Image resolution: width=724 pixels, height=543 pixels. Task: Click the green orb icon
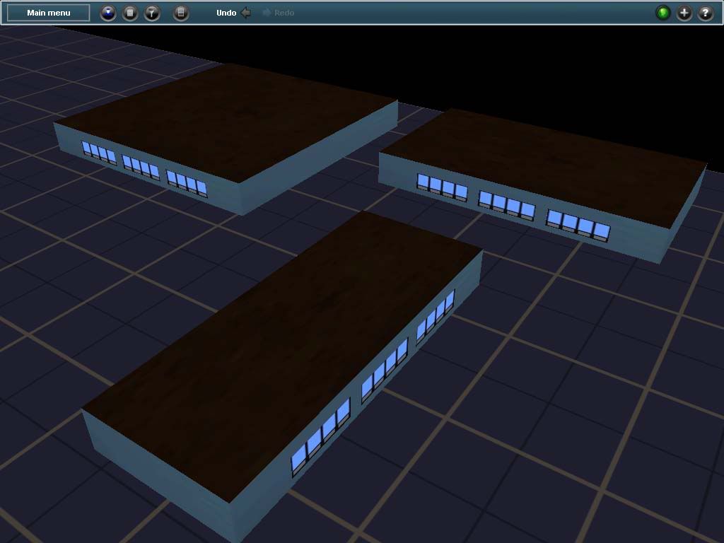point(663,13)
